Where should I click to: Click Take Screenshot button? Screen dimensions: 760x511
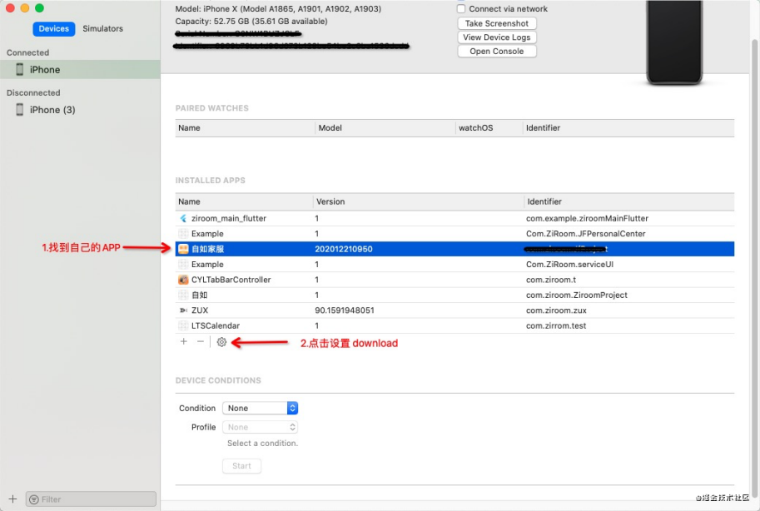click(497, 23)
